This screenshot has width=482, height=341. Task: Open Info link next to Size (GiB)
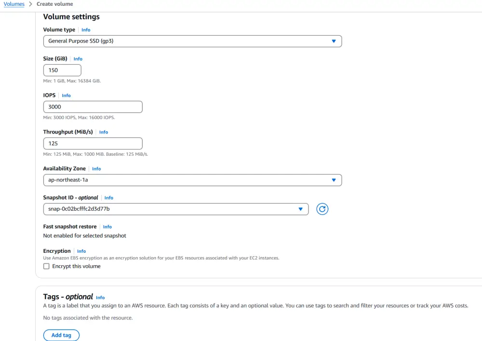(x=78, y=59)
